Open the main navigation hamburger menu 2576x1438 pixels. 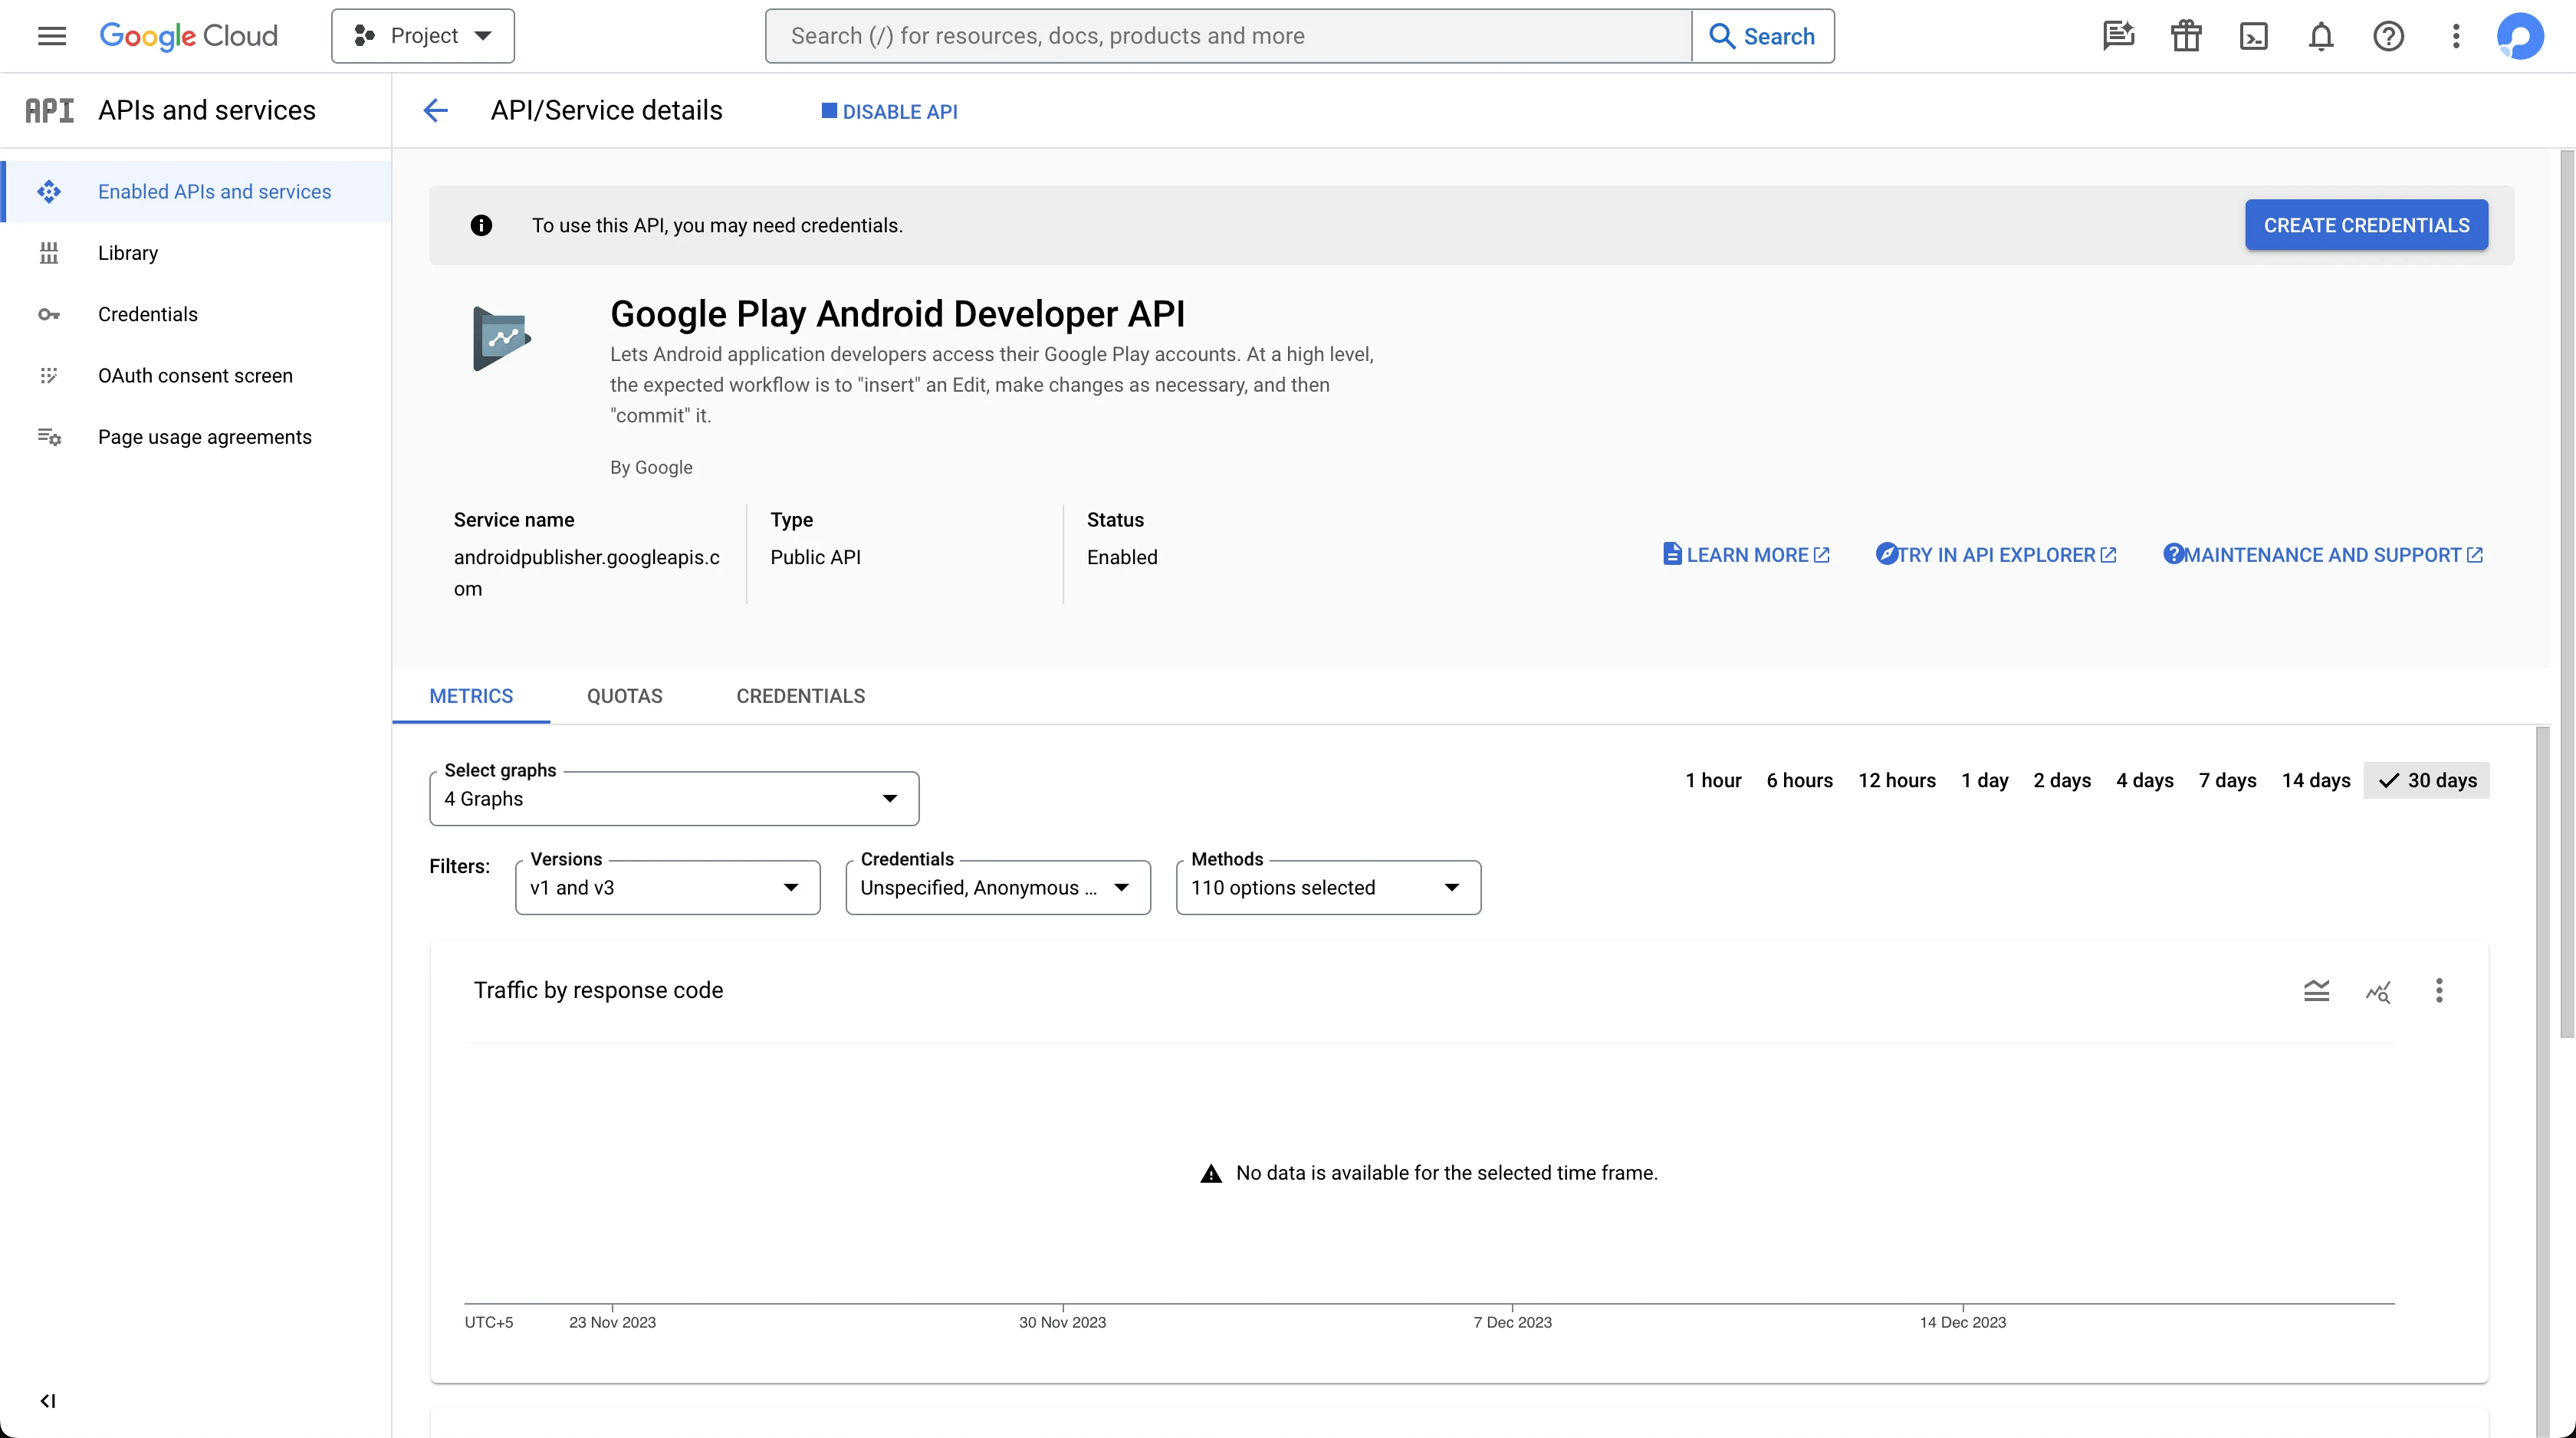click(51, 36)
